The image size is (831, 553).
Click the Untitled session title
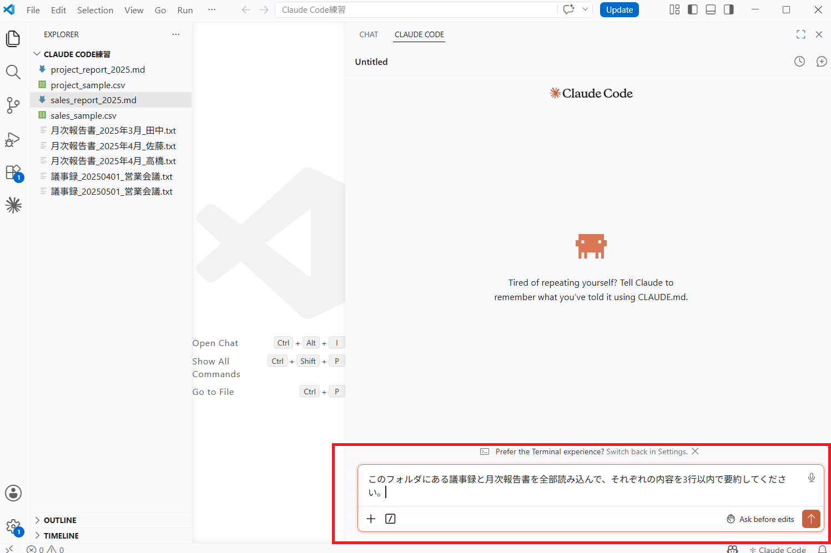(x=371, y=62)
